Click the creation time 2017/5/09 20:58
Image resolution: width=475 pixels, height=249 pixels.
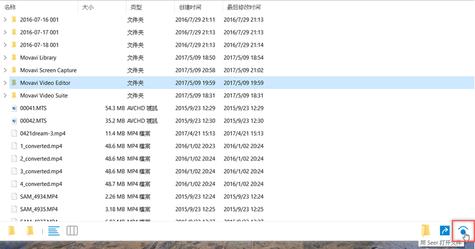coord(195,71)
